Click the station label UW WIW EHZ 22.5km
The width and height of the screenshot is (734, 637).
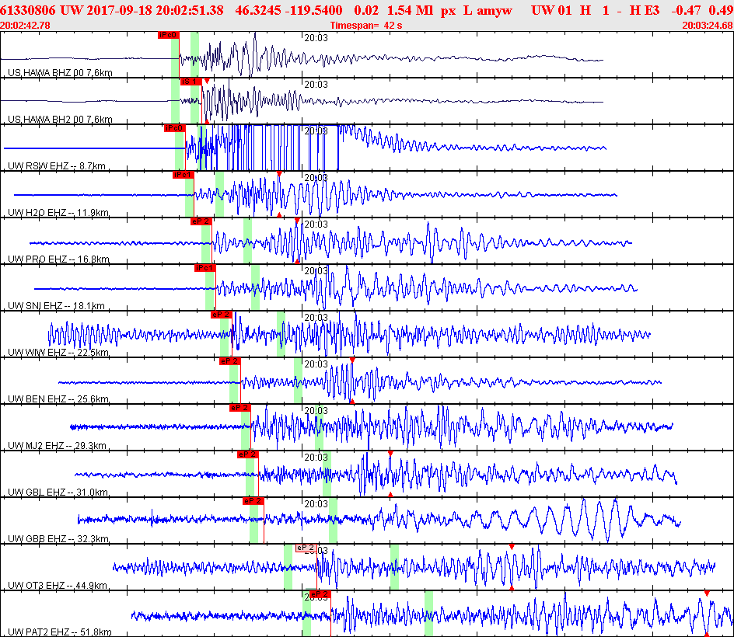pyautogui.click(x=58, y=352)
